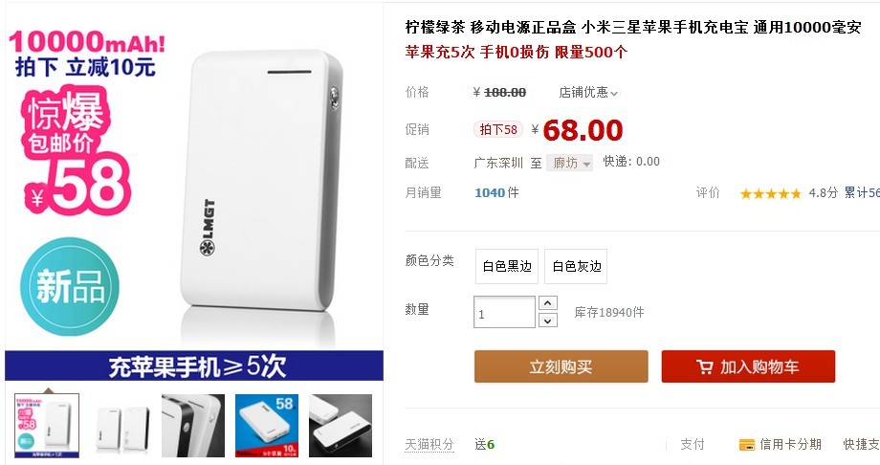Select the 白色黑边 color option
Image resolution: width=880 pixels, height=465 pixels.
point(507,266)
